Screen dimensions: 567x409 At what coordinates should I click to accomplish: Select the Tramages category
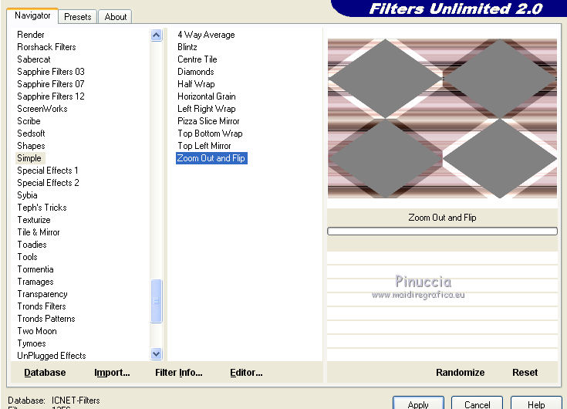pos(35,282)
